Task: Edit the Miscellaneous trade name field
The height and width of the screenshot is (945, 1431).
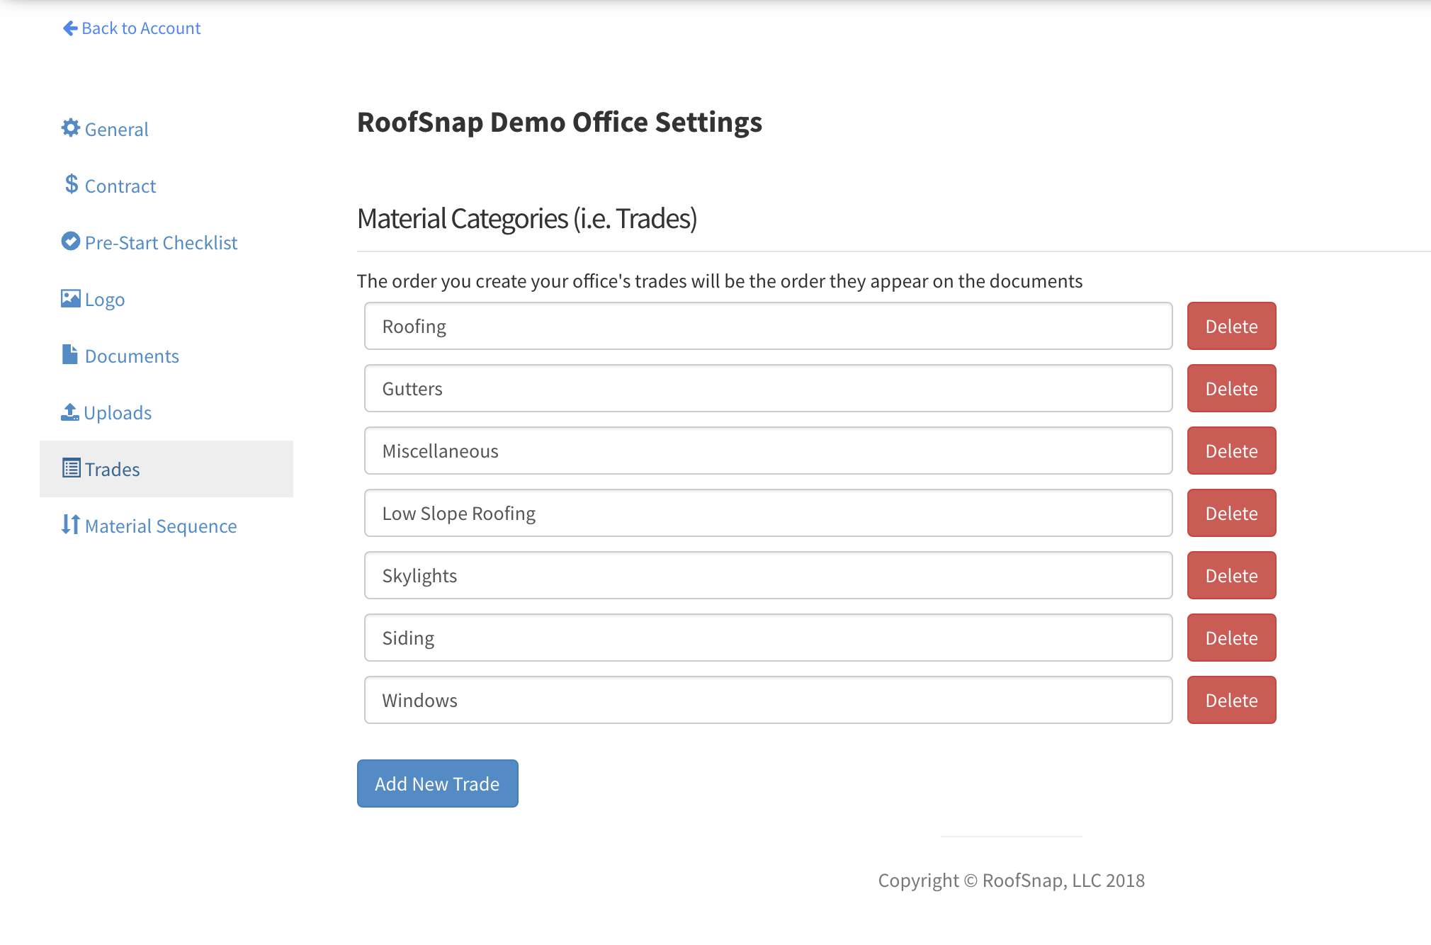Action: click(x=769, y=451)
